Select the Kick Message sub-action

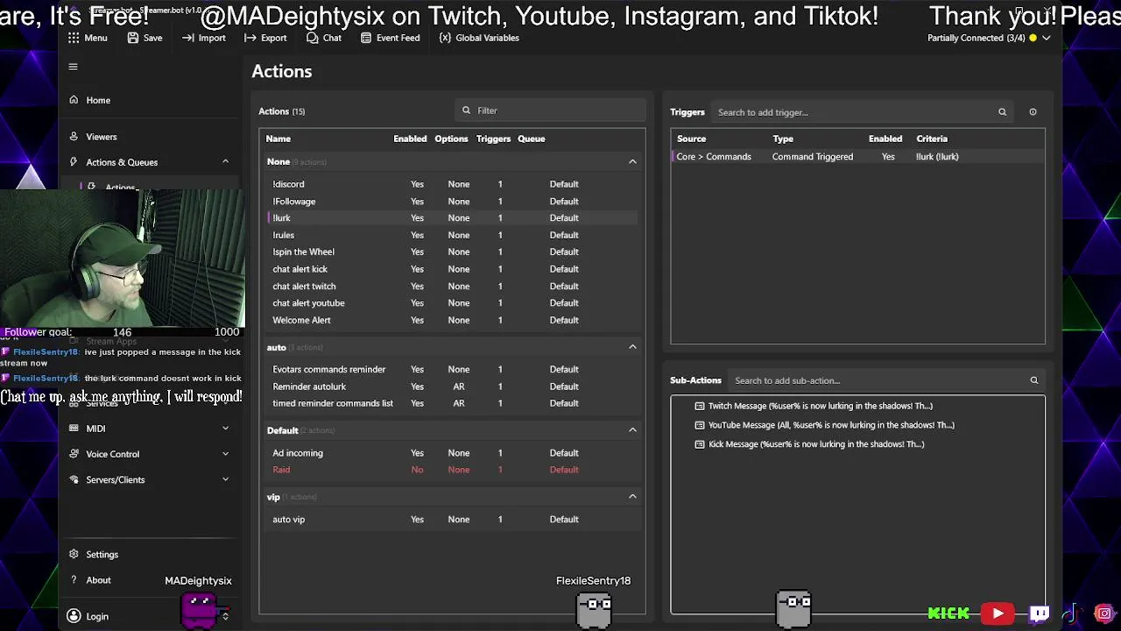[x=809, y=444]
